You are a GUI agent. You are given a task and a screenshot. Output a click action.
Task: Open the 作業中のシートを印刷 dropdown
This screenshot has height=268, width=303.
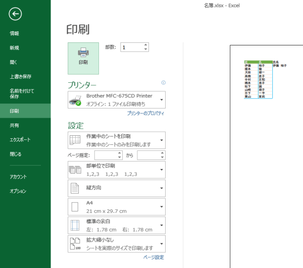(117, 140)
